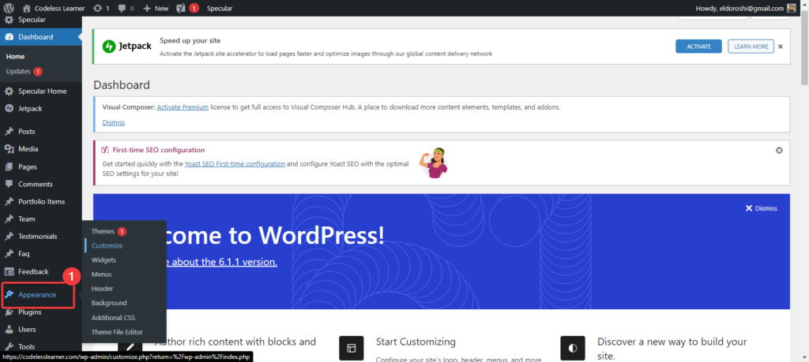Close the Yoast SEO configuration notice
Screen dimensions: 809x362
click(x=779, y=151)
